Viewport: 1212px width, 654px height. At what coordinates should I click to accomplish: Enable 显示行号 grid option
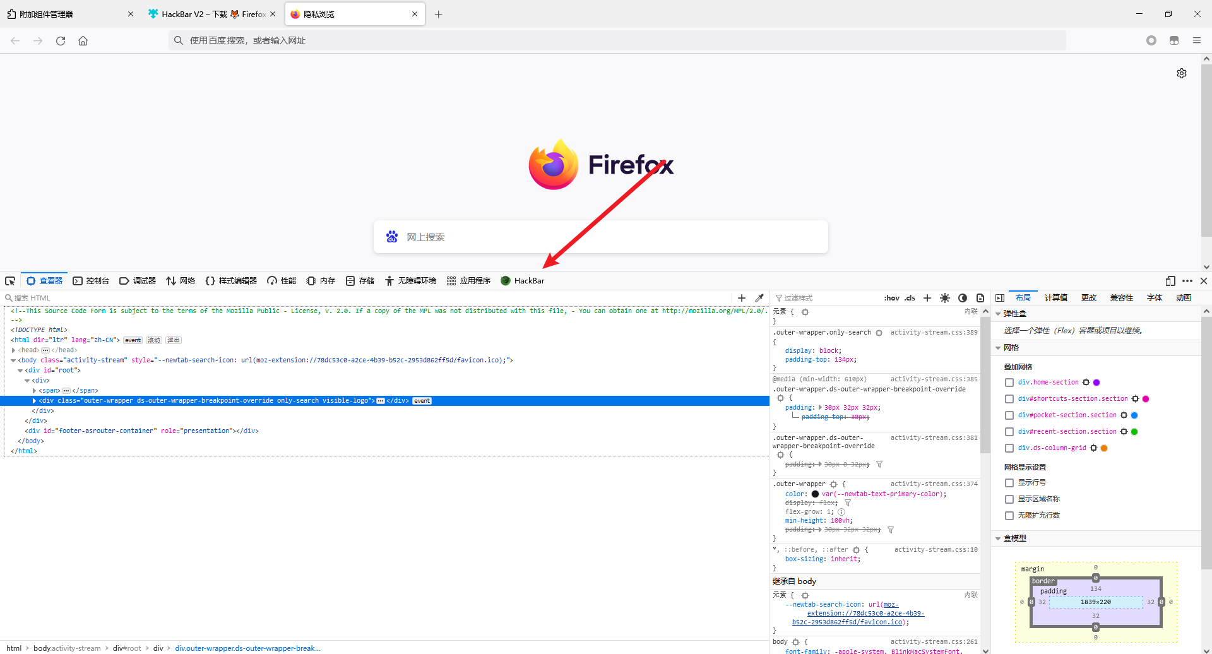click(1009, 483)
